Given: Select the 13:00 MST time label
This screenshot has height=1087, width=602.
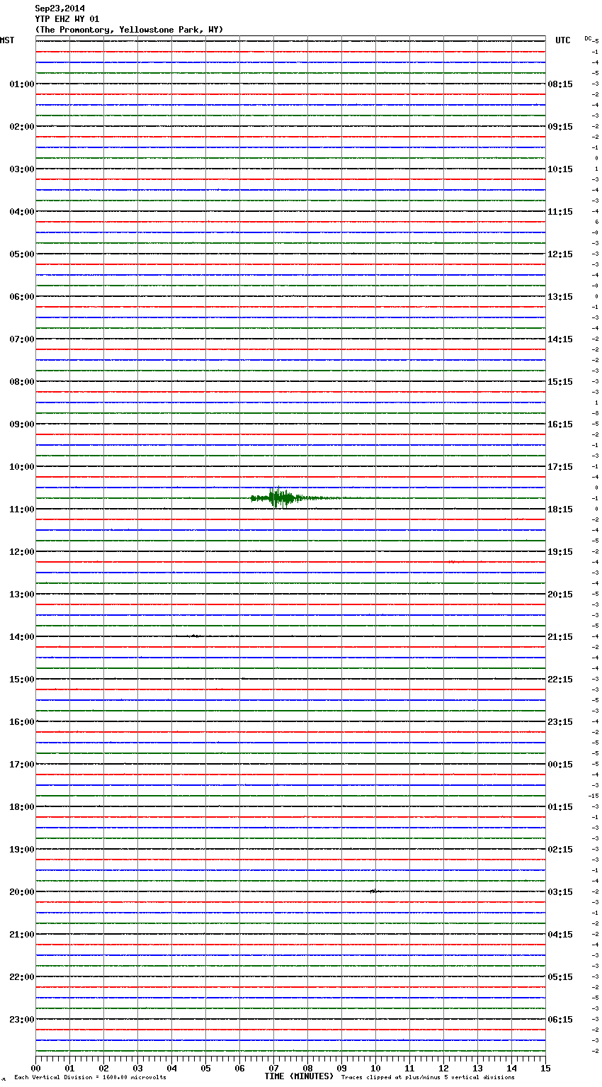Looking at the screenshot, I should tap(22, 595).
